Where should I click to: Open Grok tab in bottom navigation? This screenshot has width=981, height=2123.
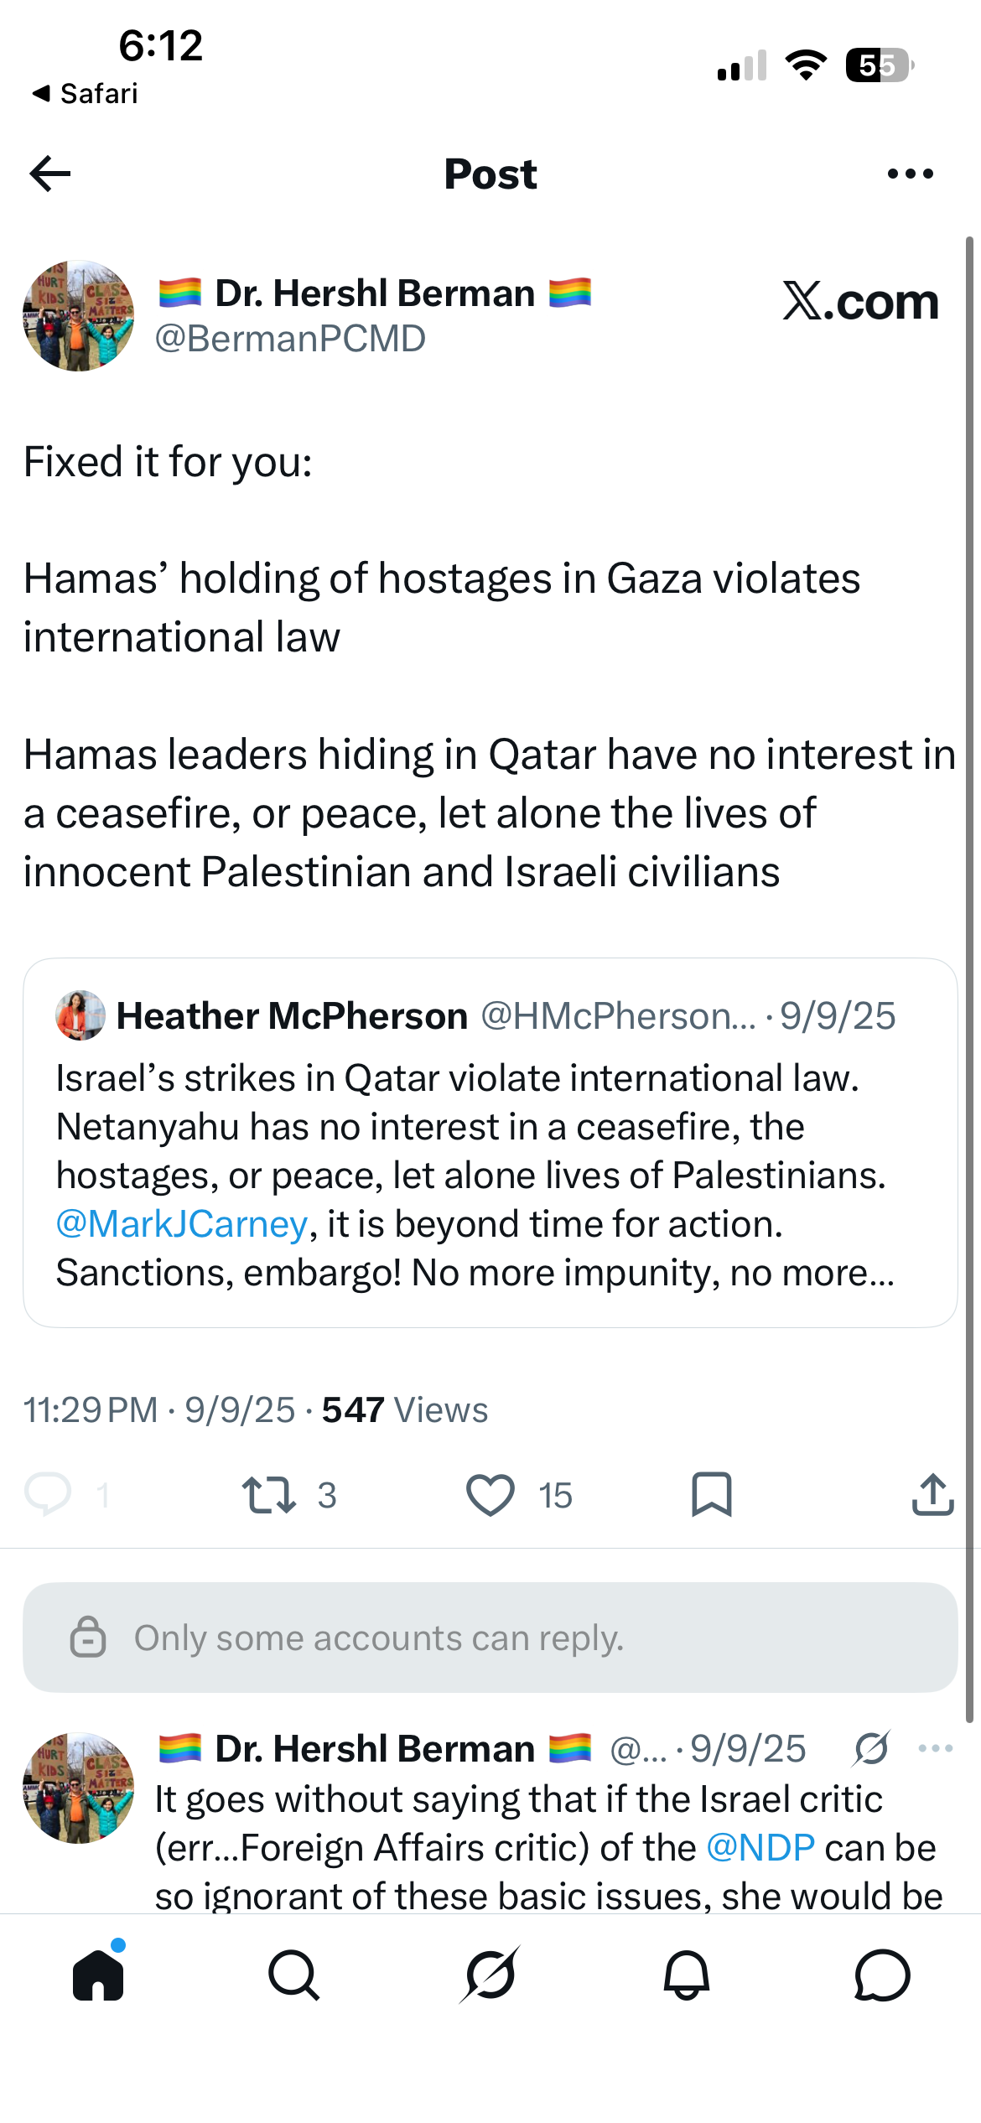click(x=490, y=1975)
